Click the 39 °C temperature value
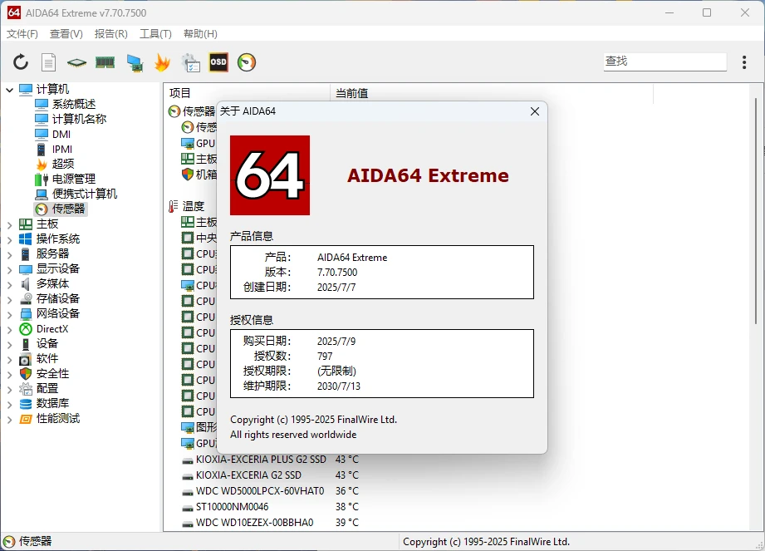765x551 pixels. point(347,523)
